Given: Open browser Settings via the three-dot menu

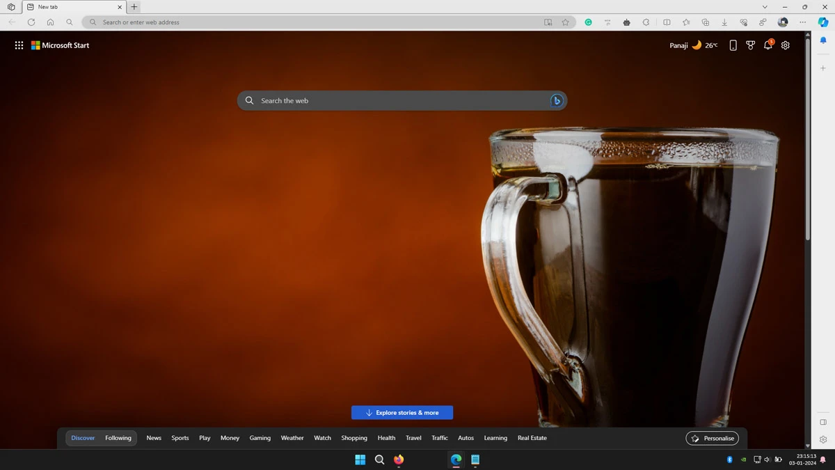Looking at the screenshot, I should [x=802, y=22].
